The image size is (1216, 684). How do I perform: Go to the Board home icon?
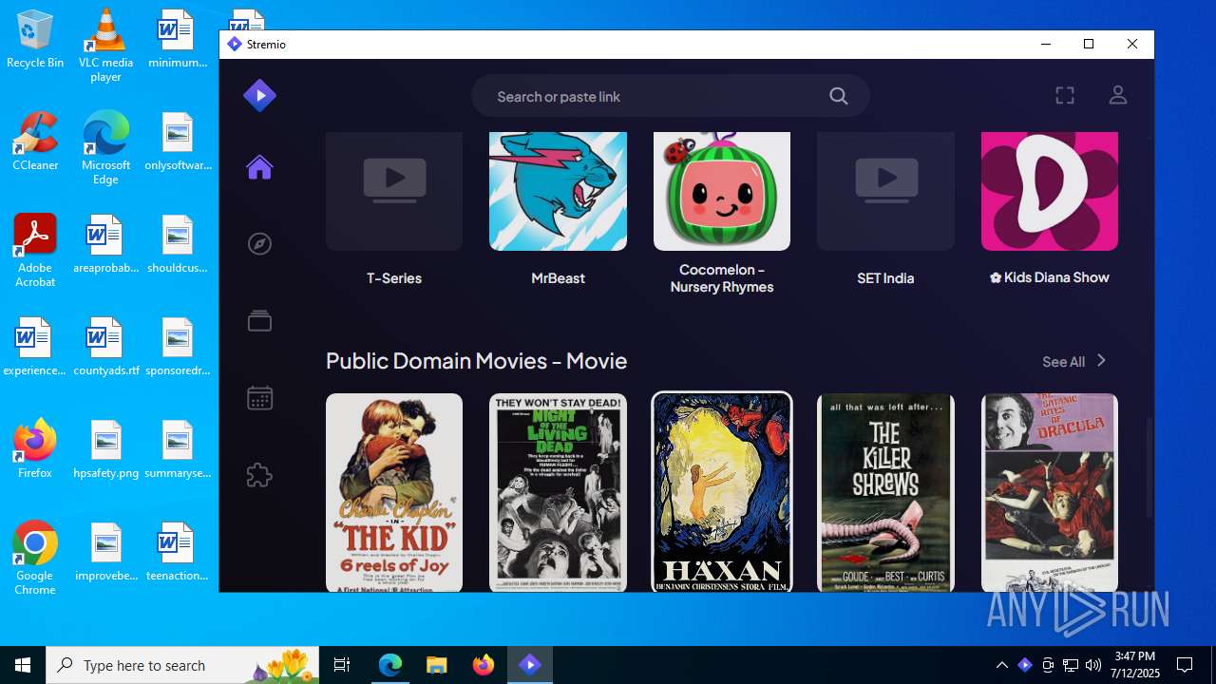(259, 168)
